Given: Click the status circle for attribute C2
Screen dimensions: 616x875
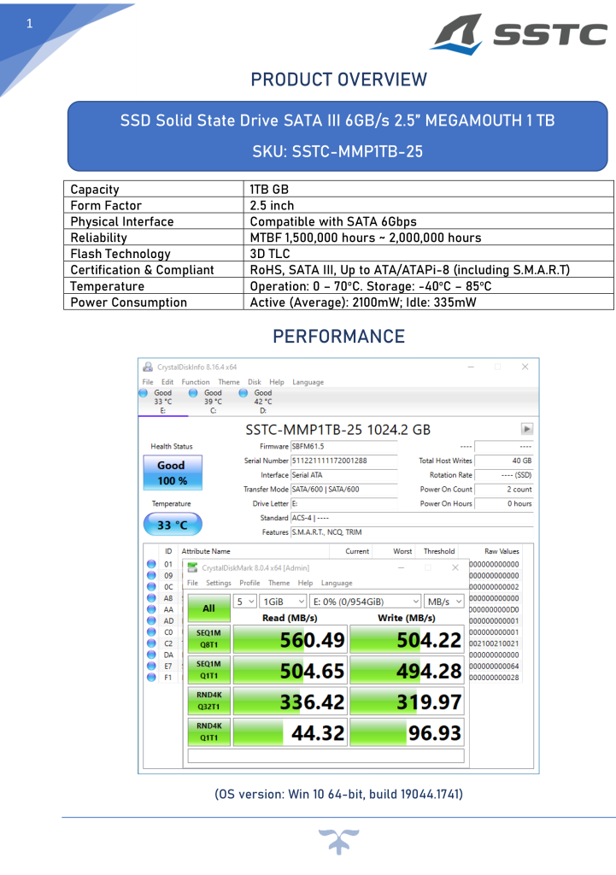Looking at the screenshot, I should pyautogui.click(x=151, y=643).
